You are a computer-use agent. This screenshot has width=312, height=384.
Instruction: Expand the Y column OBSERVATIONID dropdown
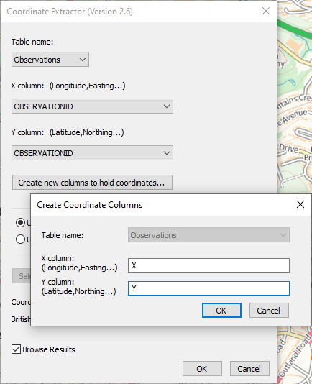point(92,153)
